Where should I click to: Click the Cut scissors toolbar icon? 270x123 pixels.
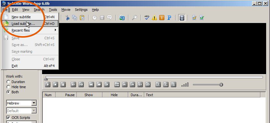point(67,18)
